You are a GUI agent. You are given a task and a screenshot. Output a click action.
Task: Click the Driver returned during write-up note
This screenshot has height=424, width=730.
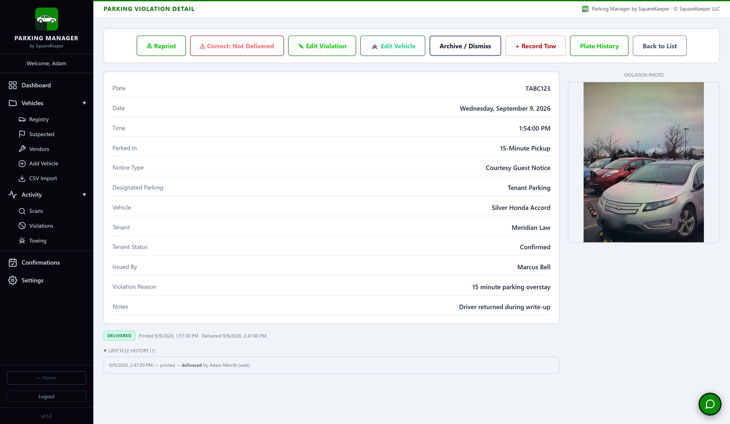(505, 307)
